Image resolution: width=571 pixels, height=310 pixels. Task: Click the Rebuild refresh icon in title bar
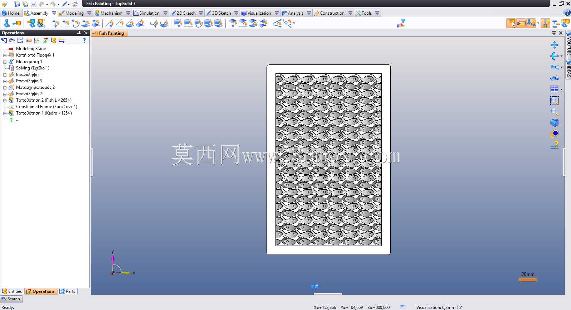(x=75, y=4)
